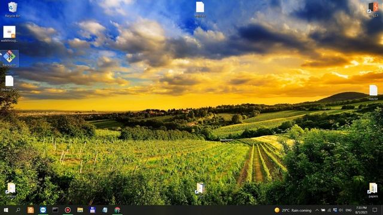Open the black console window taskbar icon
This screenshot has height=215, width=383.
pos(55,210)
